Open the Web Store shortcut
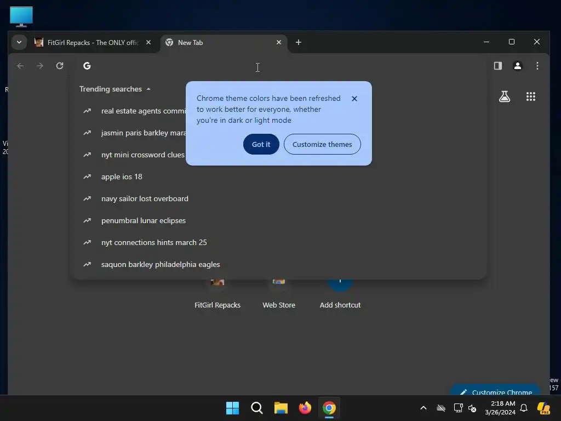The image size is (561, 421). click(279, 294)
